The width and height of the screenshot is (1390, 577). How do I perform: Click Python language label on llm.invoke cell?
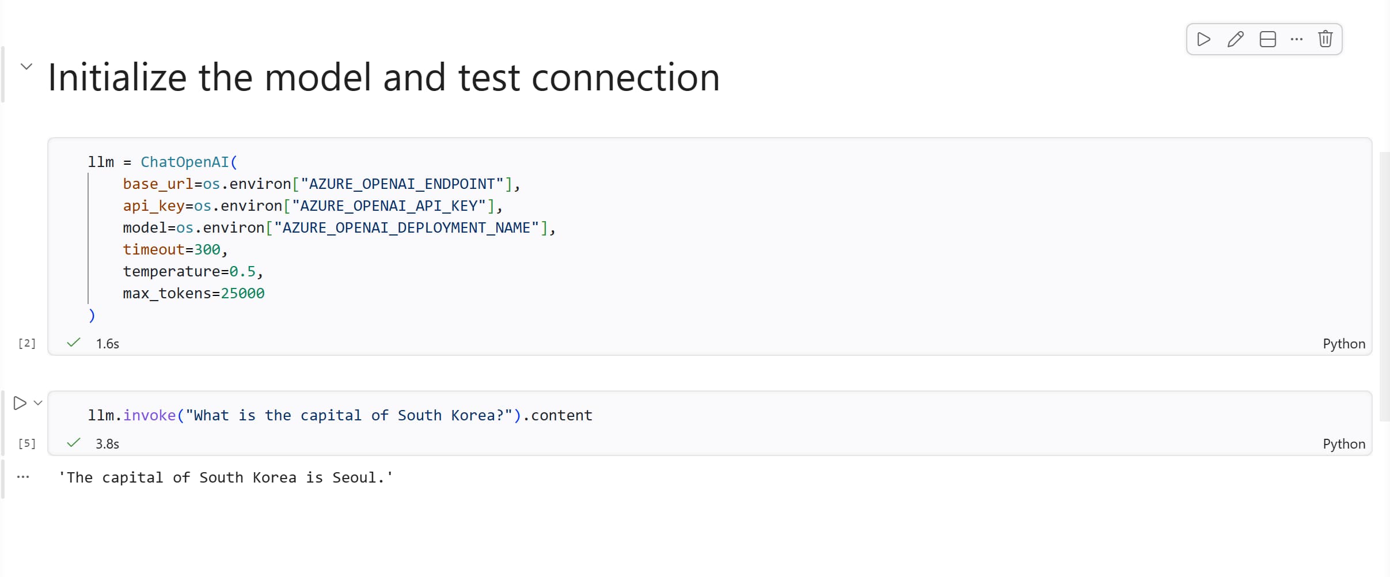(1343, 444)
